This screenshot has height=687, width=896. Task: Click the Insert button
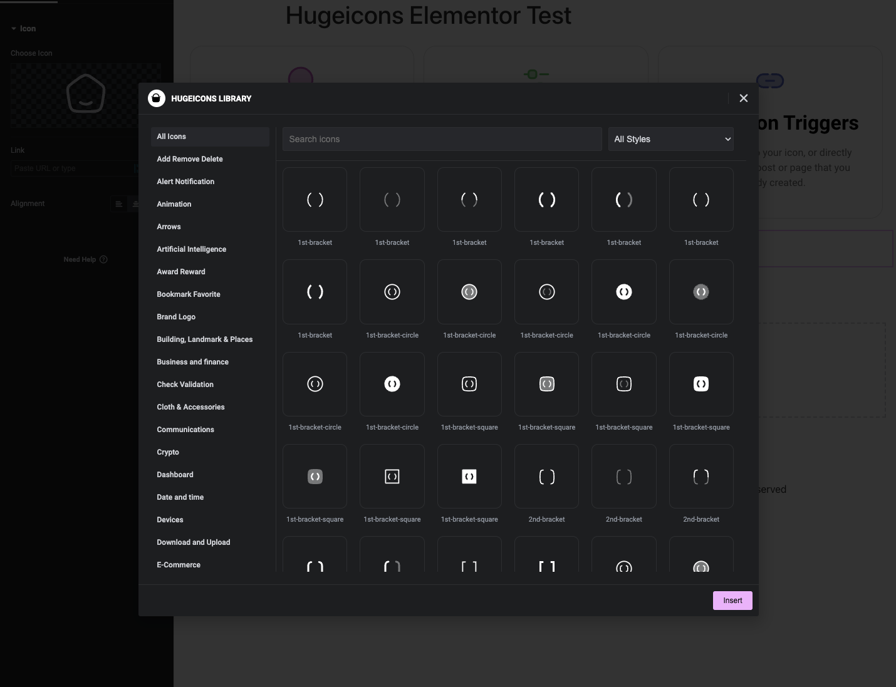732,600
